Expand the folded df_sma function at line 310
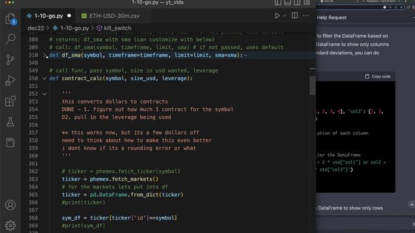The height and width of the screenshot is (233, 415). [x=45, y=55]
